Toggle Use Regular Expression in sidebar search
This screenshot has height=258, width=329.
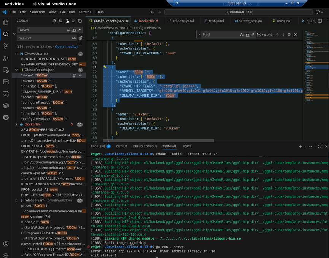pos(80,30)
